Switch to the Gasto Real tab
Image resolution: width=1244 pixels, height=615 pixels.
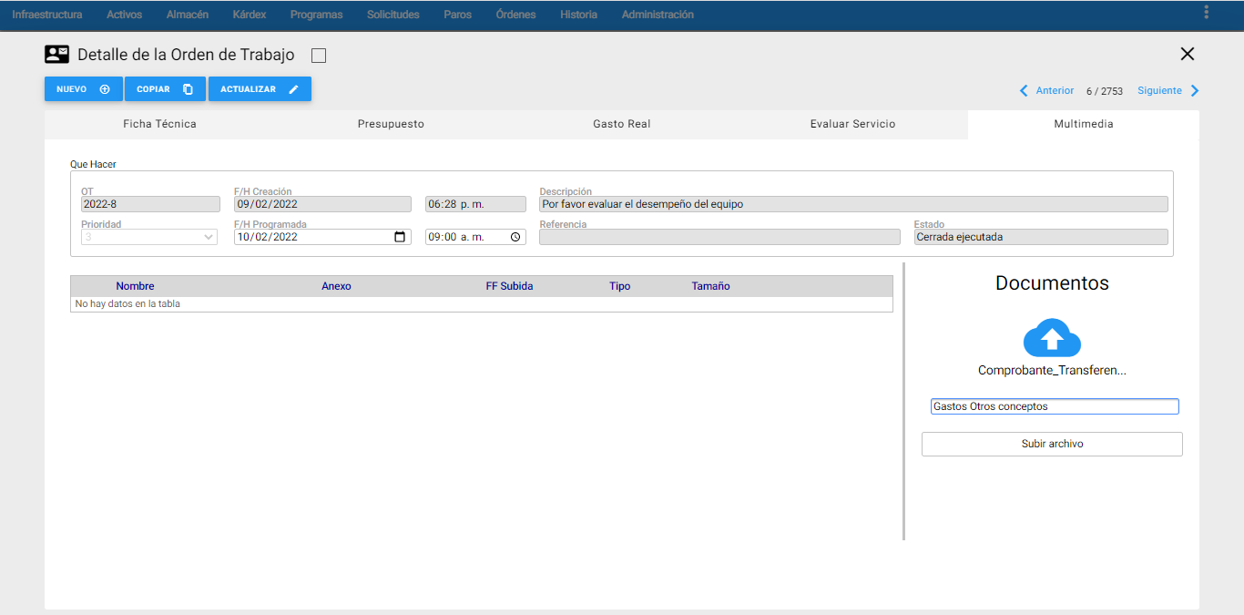[622, 124]
